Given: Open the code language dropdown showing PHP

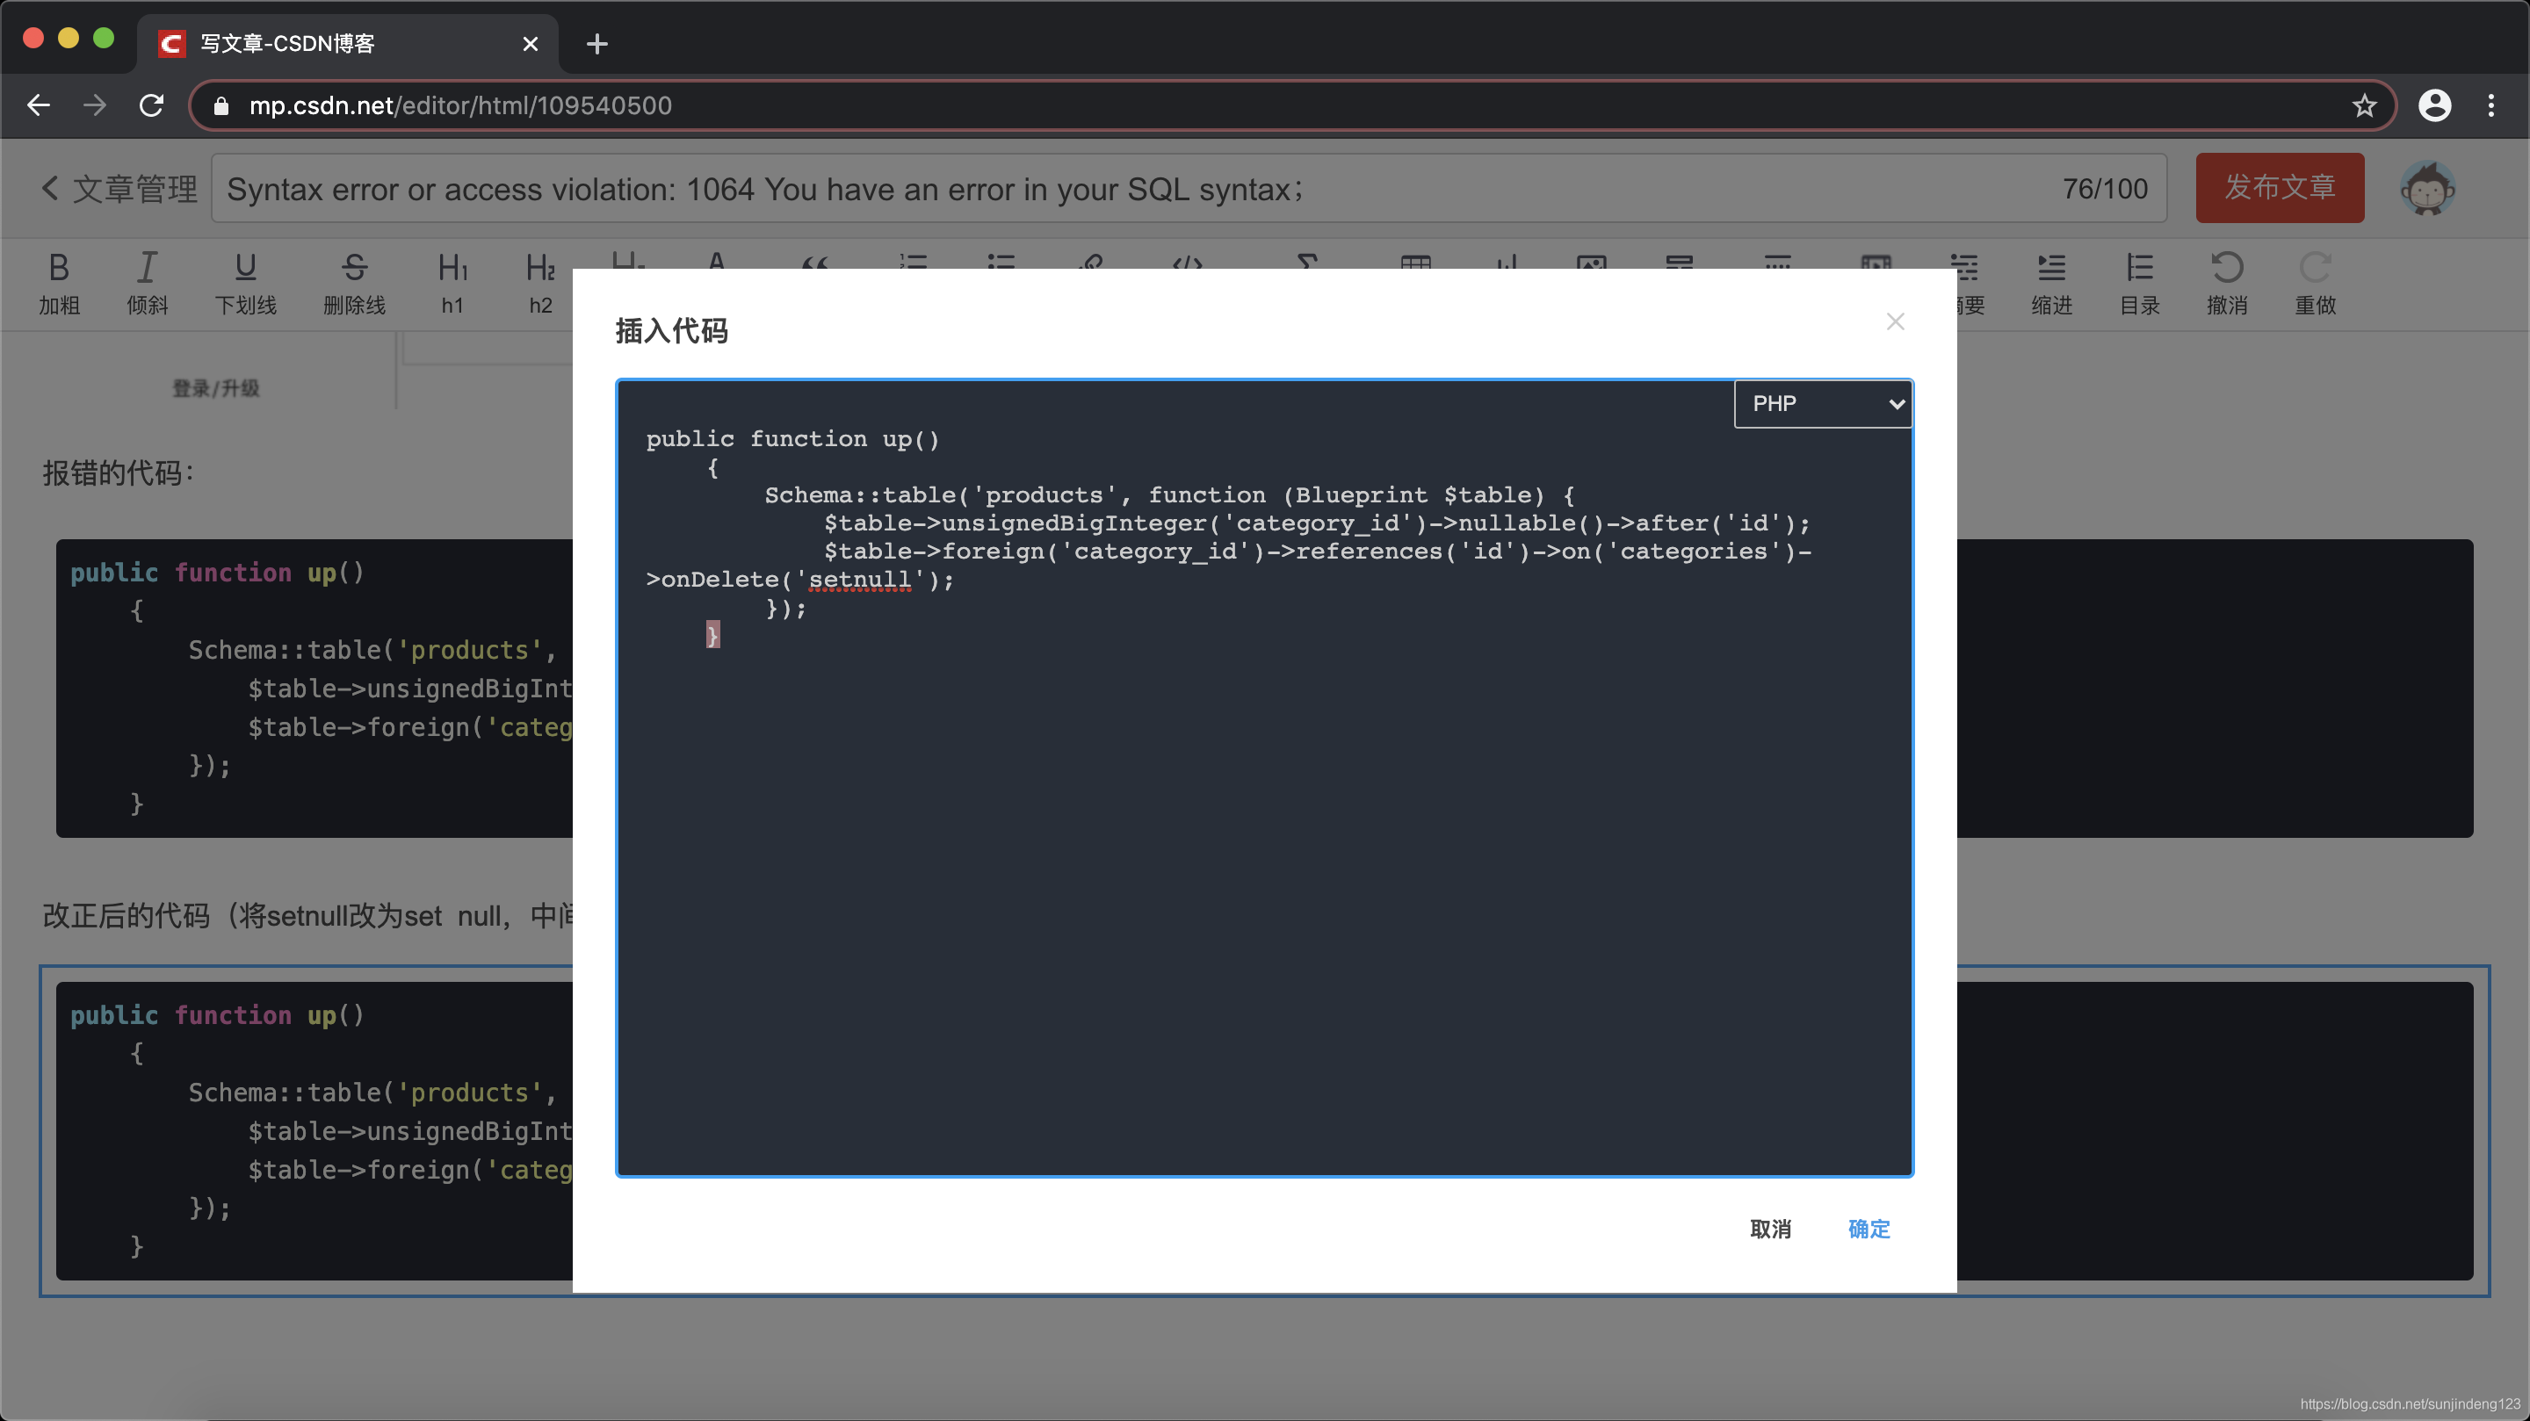Looking at the screenshot, I should pos(1822,404).
